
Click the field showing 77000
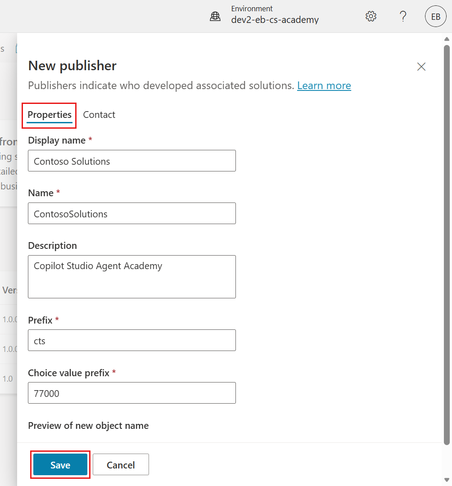click(x=132, y=393)
